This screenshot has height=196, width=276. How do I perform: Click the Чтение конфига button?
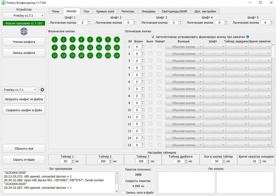point(24,42)
